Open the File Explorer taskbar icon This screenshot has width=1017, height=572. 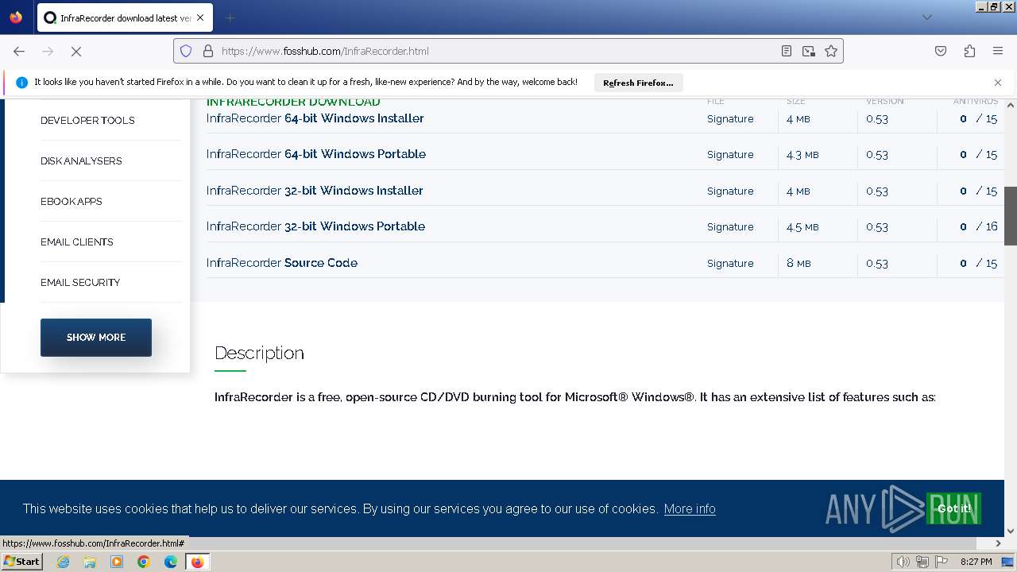pos(90,562)
